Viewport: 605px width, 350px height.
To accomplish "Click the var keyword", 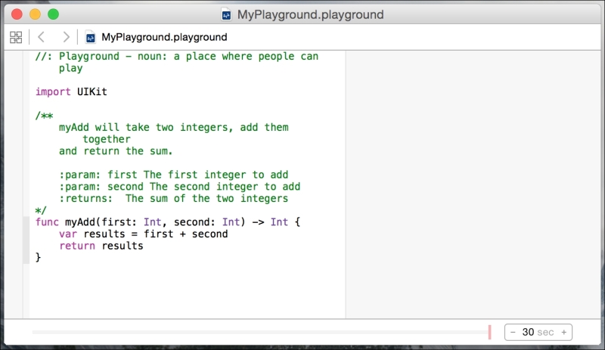I will [68, 234].
